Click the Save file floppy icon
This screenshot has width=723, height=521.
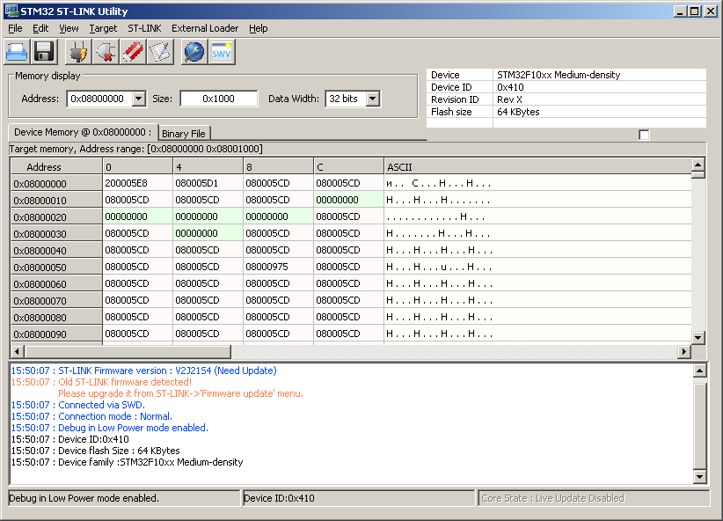44,52
